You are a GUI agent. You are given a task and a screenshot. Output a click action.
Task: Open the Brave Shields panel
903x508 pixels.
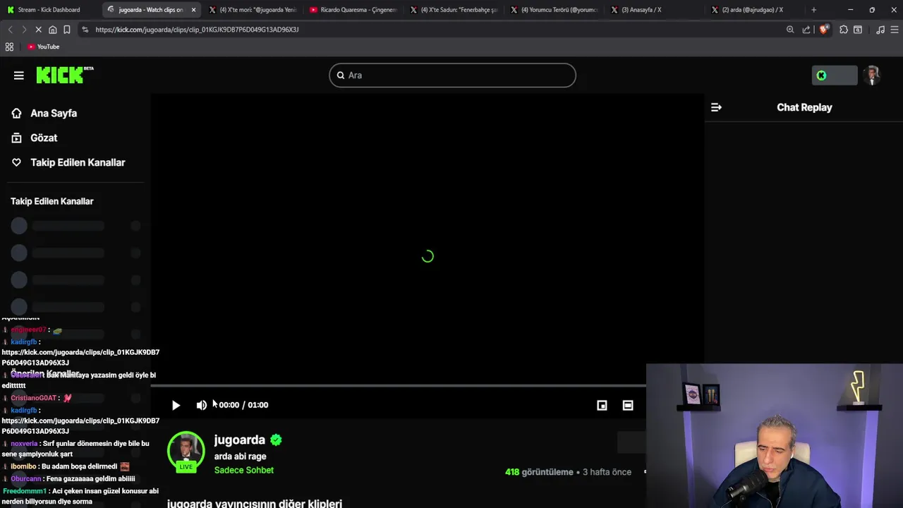click(x=823, y=30)
